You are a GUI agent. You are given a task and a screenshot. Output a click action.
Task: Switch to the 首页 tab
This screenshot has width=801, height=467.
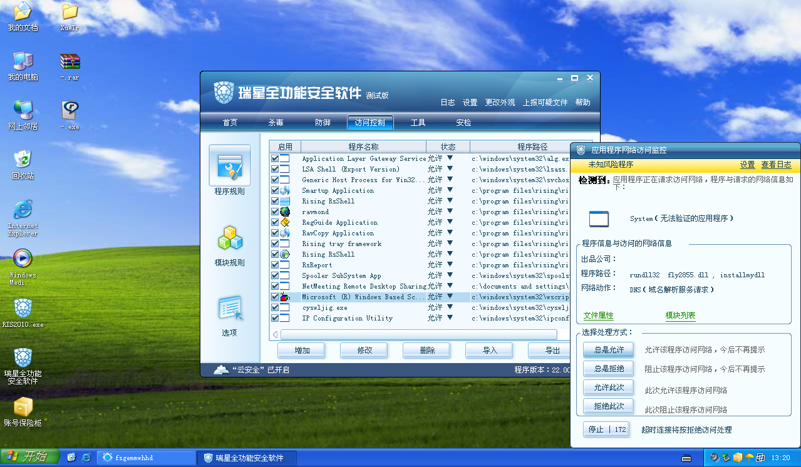[230, 123]
